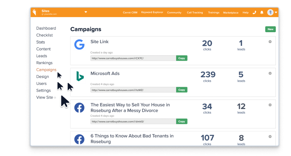This screenshot has width=291, height=156.
Task: Open settings gear for Microsoft Ads campaign
Action: (x=270, y=73)
